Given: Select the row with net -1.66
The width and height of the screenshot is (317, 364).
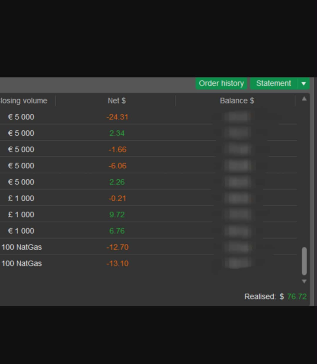Looking at the screenshot, I should [x=117, y=149].
